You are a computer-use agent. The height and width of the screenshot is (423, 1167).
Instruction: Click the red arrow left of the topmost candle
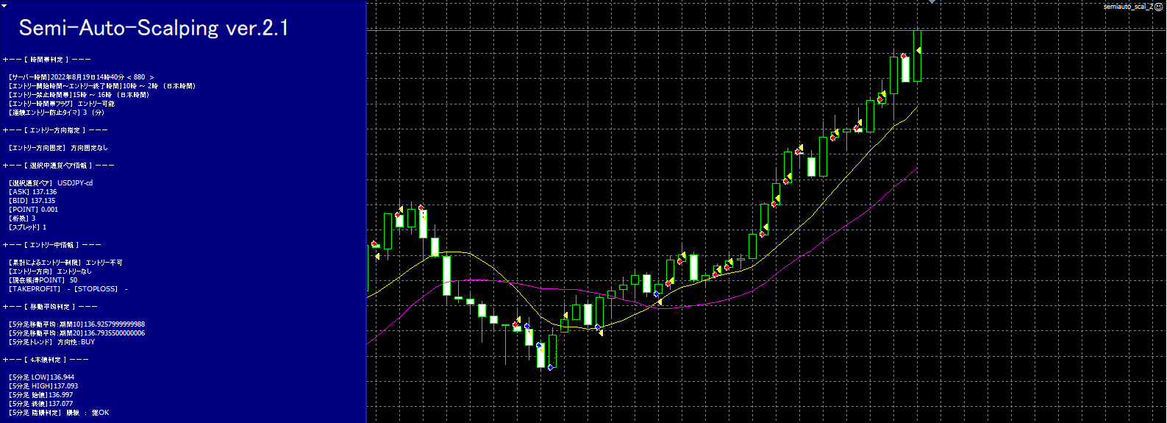903,56
